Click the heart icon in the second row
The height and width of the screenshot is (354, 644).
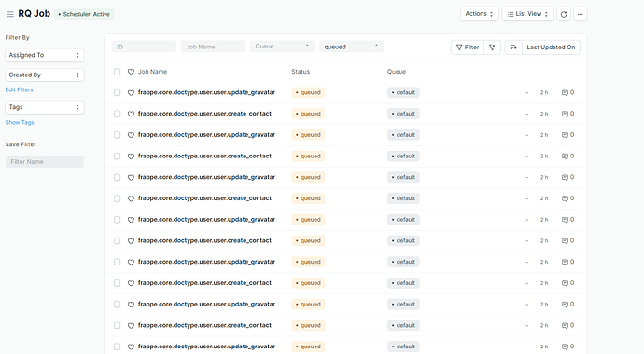[131, 114]
